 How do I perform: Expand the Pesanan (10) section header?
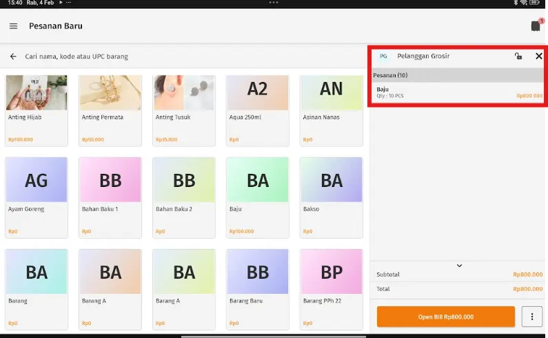pyautogui.click(x=458, y=75)
